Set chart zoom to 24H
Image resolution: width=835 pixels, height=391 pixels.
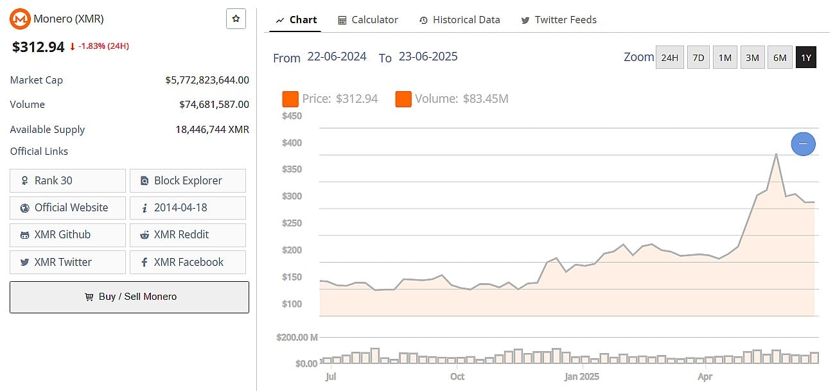[669, 57]
